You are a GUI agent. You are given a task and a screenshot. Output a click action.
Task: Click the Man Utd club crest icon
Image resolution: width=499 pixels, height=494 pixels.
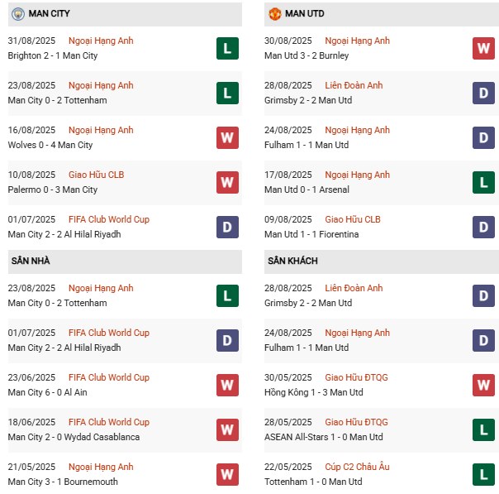pos(274,13)
